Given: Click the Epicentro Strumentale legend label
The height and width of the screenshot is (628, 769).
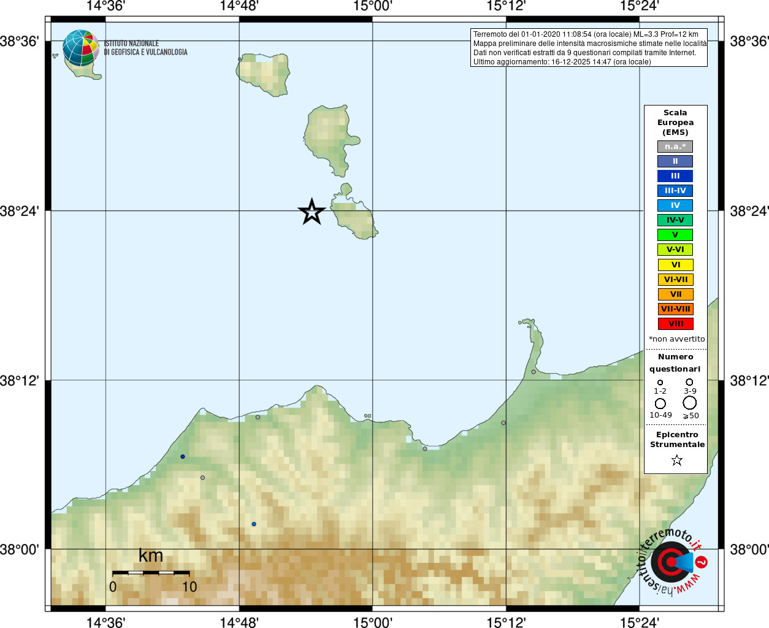Looking at the screenshot, I should (677, 440).
